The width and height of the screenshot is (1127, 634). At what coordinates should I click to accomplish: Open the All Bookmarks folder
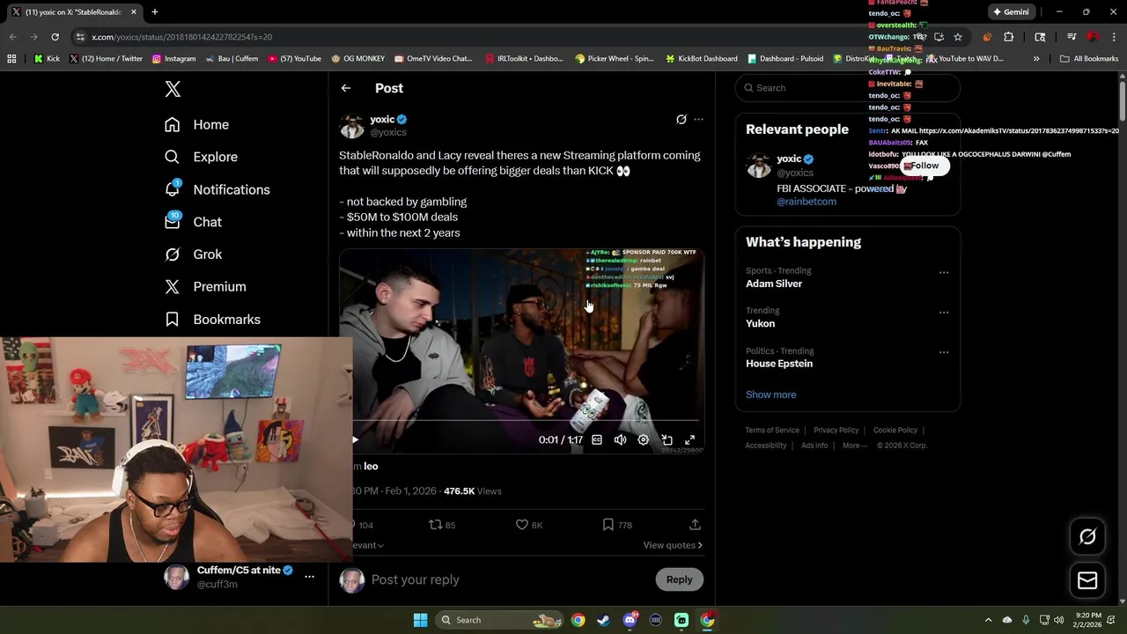[1089, 59]
